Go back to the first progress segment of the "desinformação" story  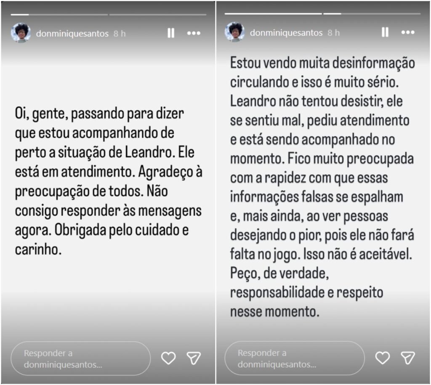tap(273, 14)
